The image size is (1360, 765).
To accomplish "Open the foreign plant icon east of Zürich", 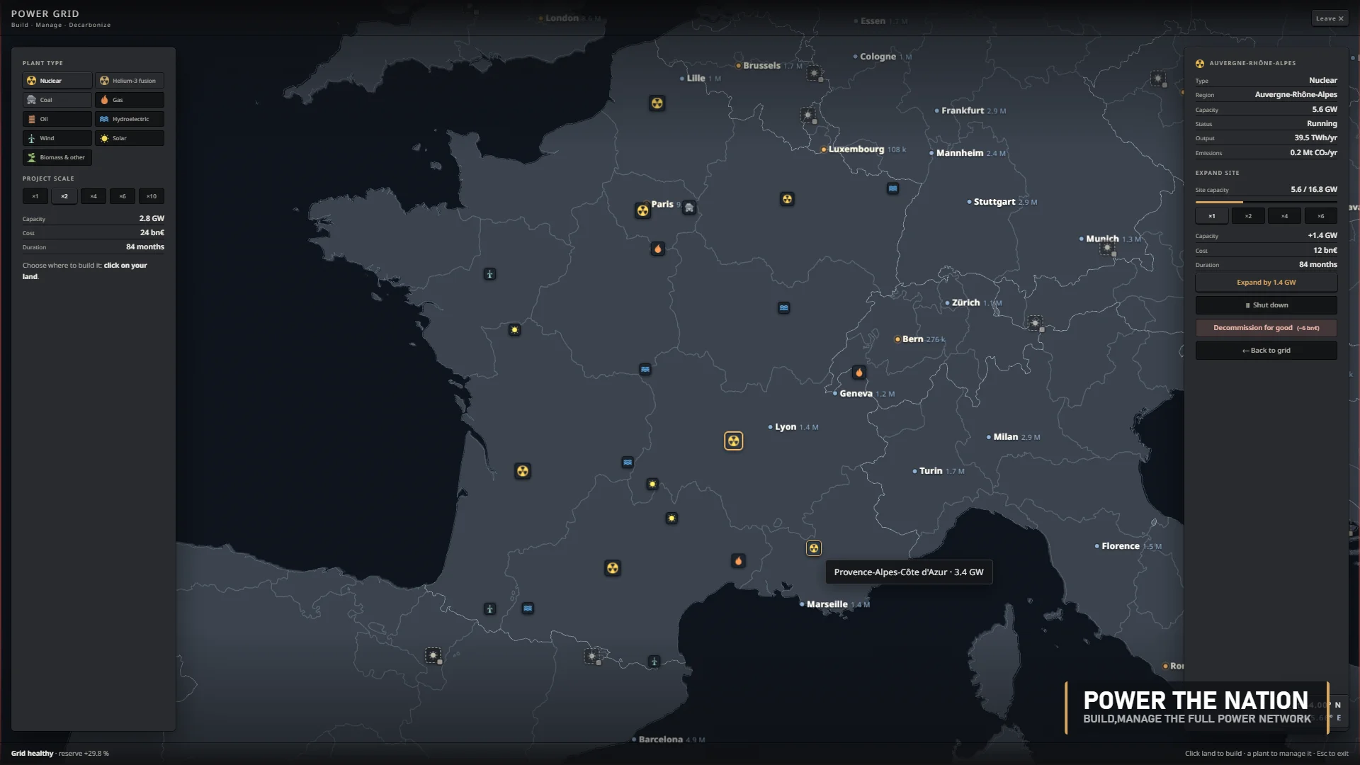I will pyautogui.click(x=1035, y=323).
